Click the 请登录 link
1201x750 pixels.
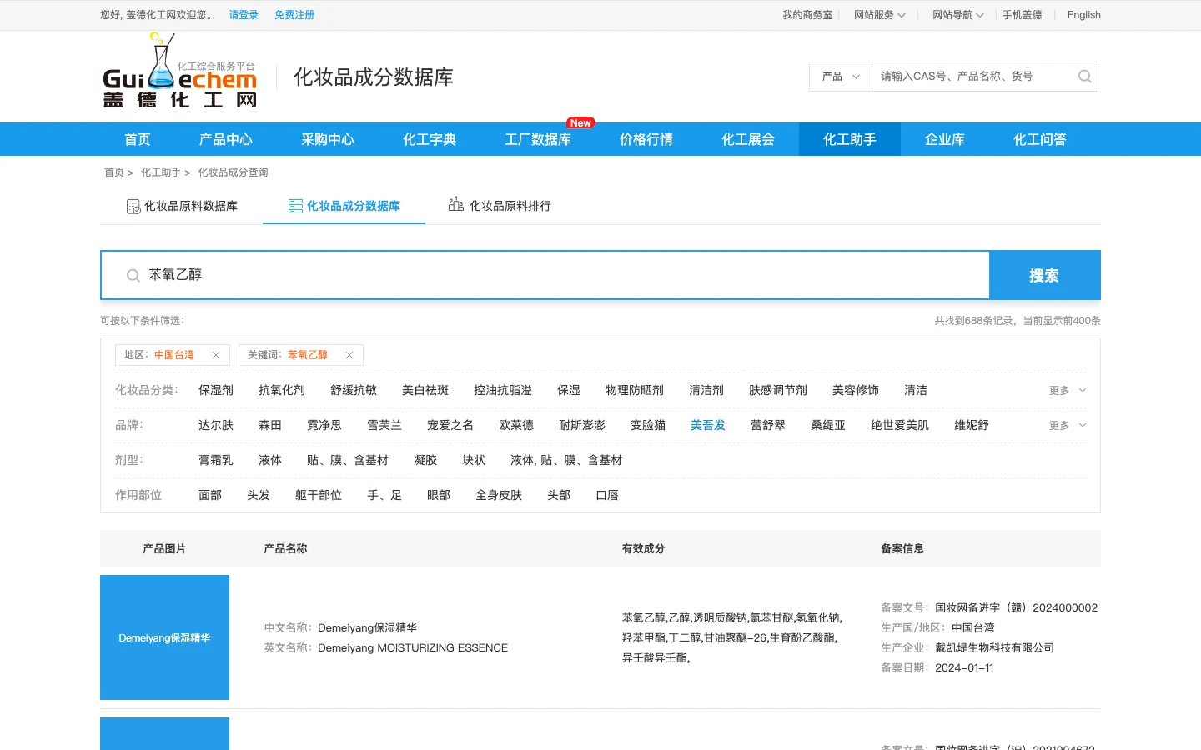coord(244,15)
